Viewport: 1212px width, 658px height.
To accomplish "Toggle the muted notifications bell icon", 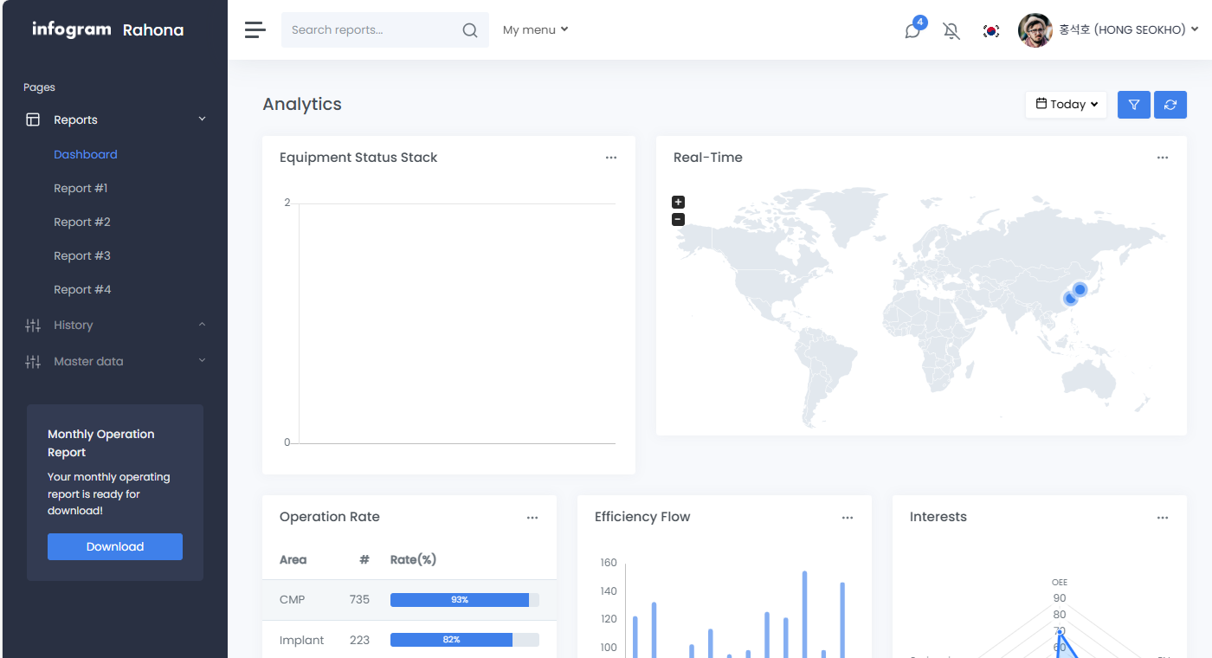I will pyautogui.click(x=951, y=31).
